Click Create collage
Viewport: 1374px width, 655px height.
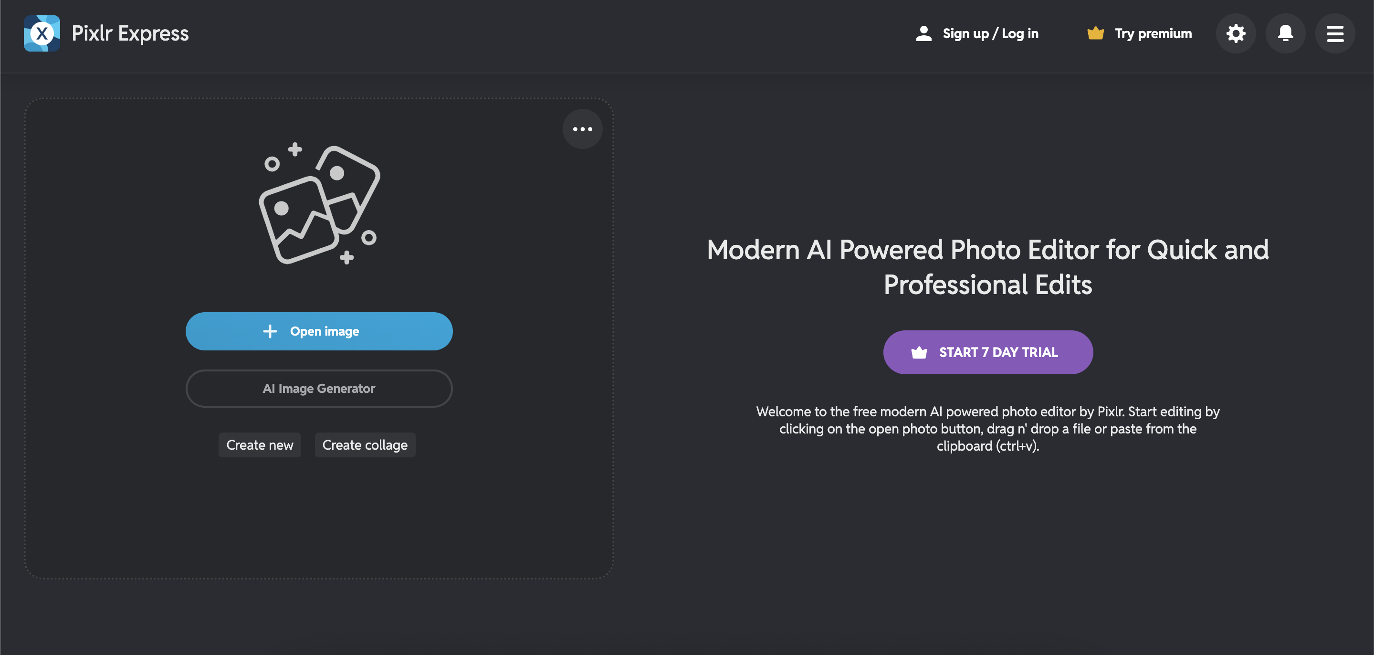[365, 444]
